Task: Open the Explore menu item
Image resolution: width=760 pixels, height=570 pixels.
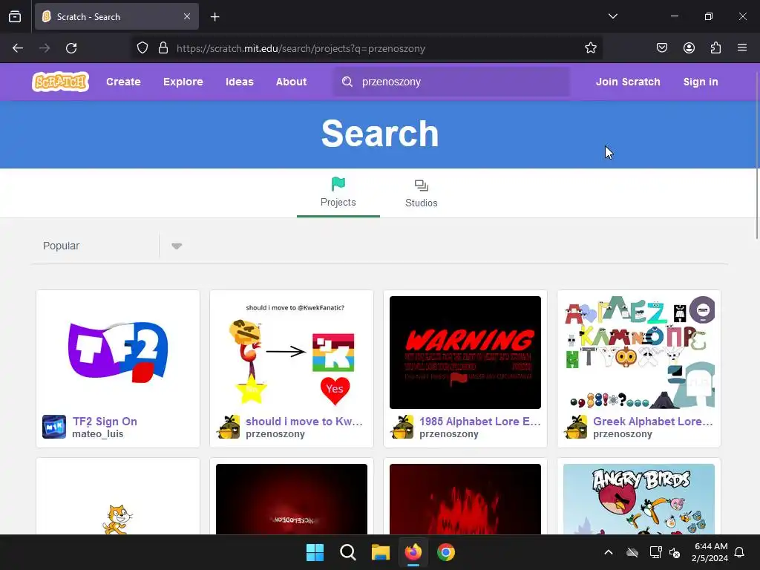Action: click(183, 82)
